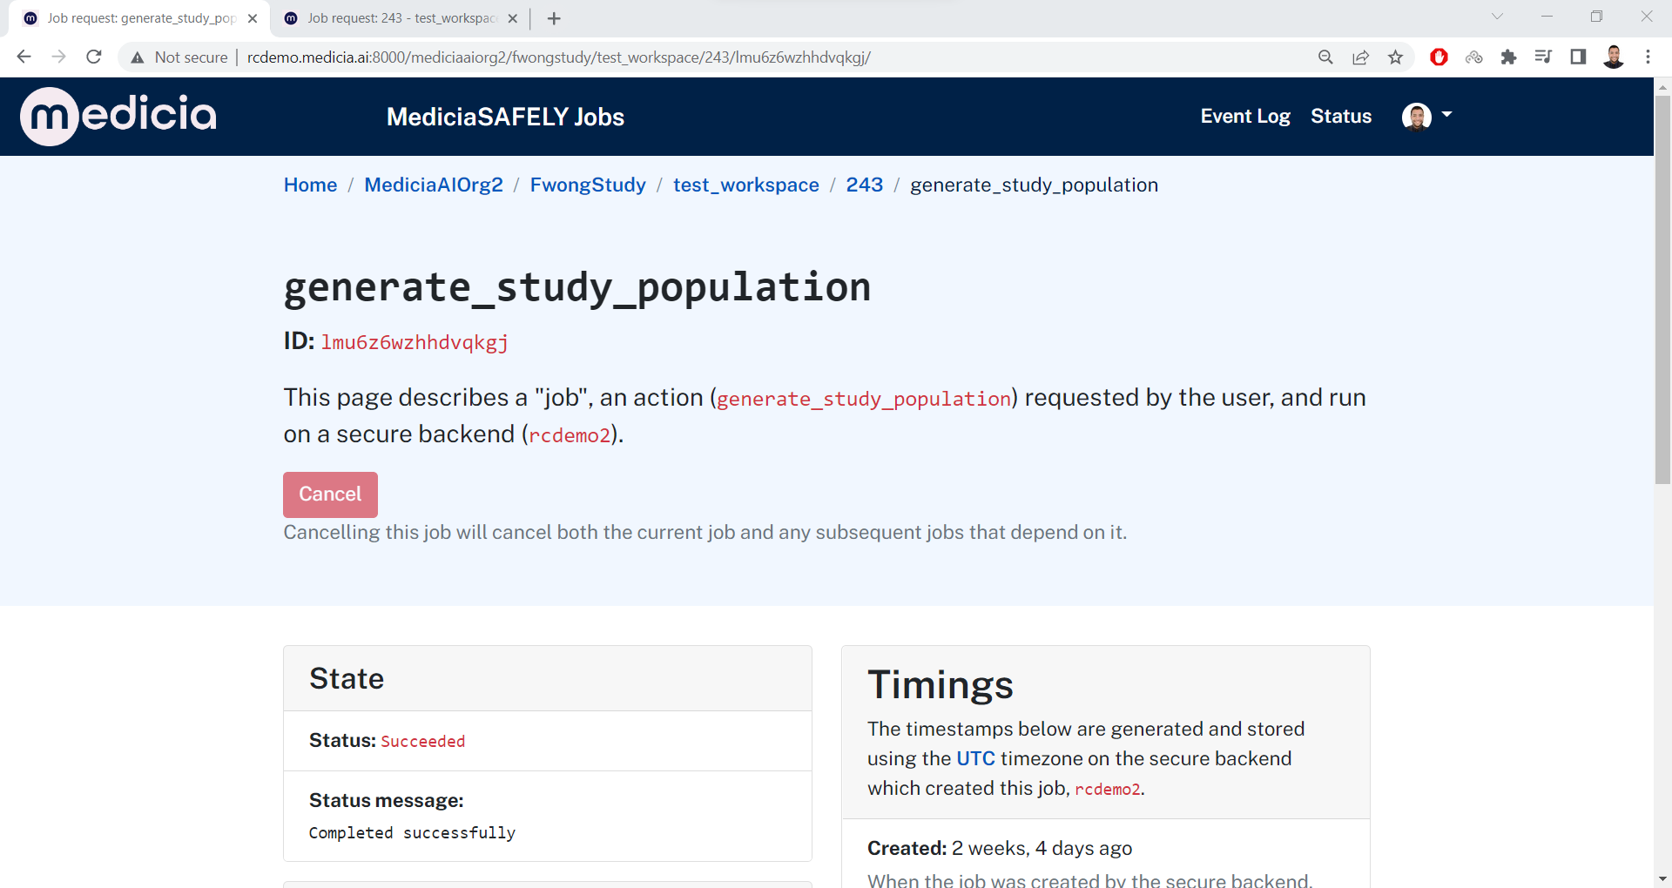Open the Extensions puzzle-piece menu
Viewport: 1672px width, 888px height.
(1508, 57)
